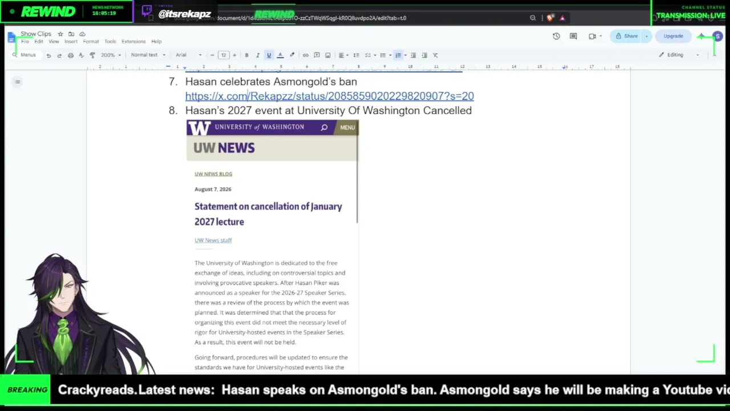Show the document outline tabs icon
The height and width of the screenshot is (411, 730).
coord(18,82)
